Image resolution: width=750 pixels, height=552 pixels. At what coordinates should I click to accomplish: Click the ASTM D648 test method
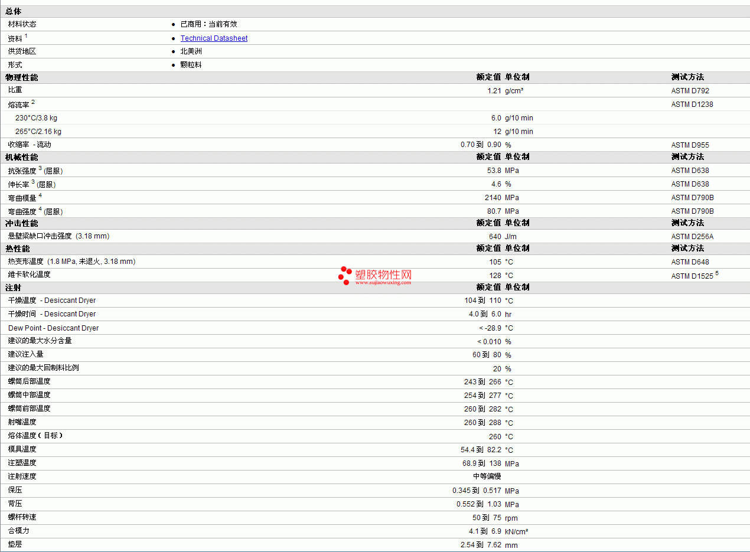pos(690,262)
